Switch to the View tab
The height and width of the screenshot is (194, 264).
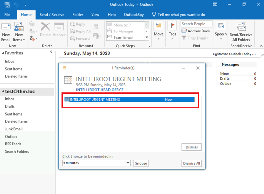pos(95,15)
